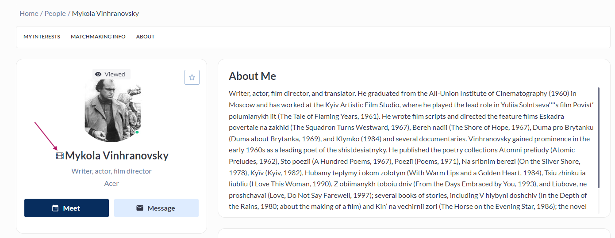Image resolution: width=615 pixels, height=238 pixels.
Task: Click the "Writer, actor, film director" subtitle
Action: 111,171
